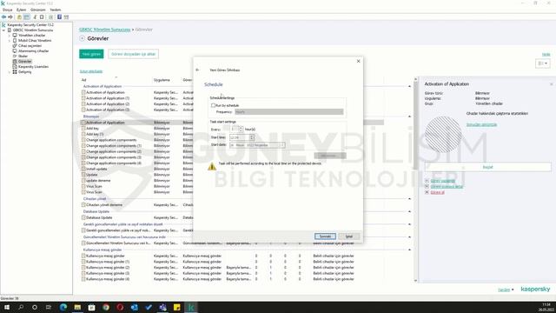Tick the checkbox for Activation of Application (1)
Viewport: 556px width, 313px height.
(x=83, y=98)
